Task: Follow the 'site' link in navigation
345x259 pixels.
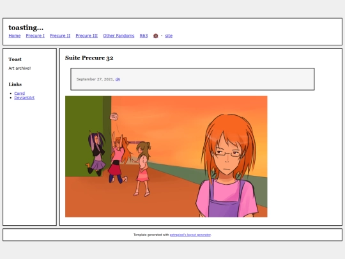Action: 169,36
